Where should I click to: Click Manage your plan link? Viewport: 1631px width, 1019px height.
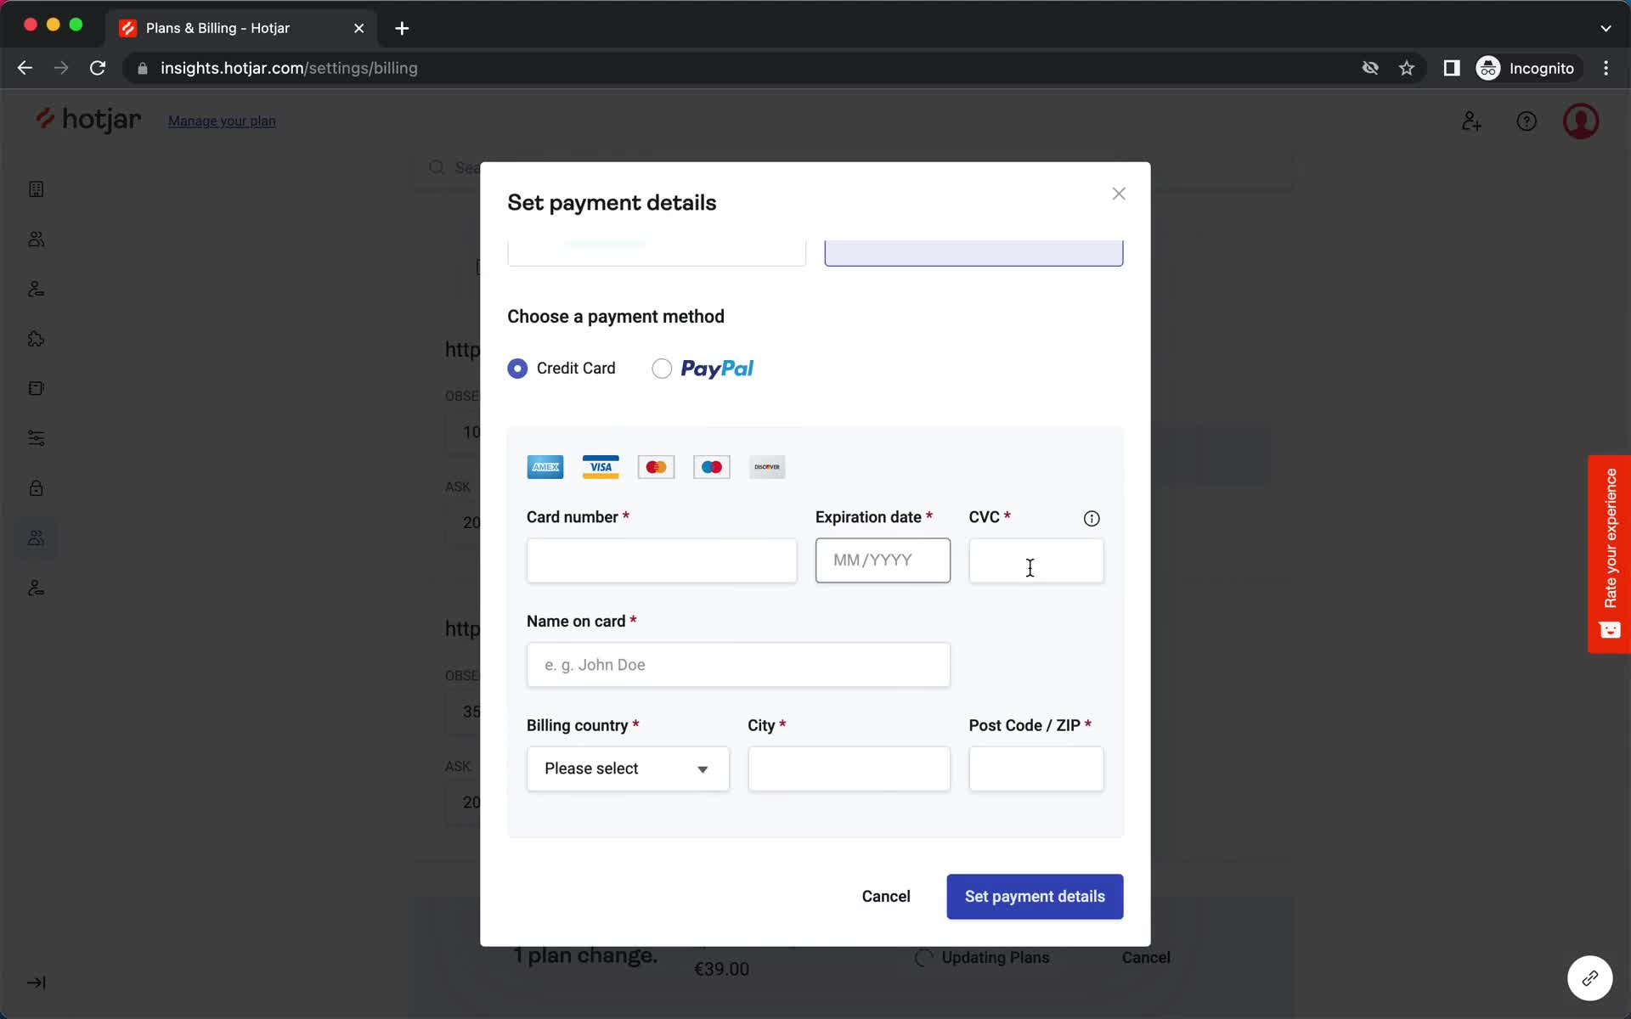pyautogui.click(x=222, y=120)
